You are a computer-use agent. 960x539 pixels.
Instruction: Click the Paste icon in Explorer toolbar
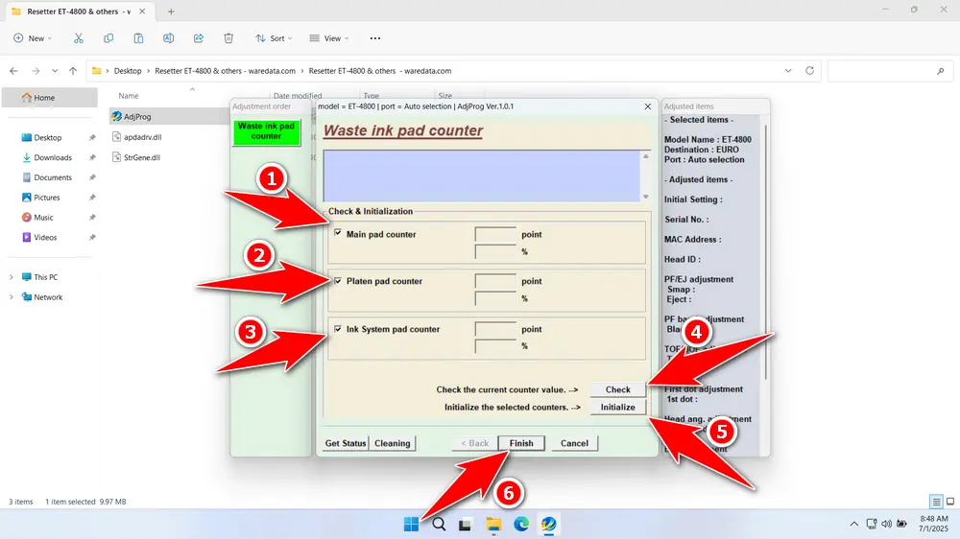138,38
